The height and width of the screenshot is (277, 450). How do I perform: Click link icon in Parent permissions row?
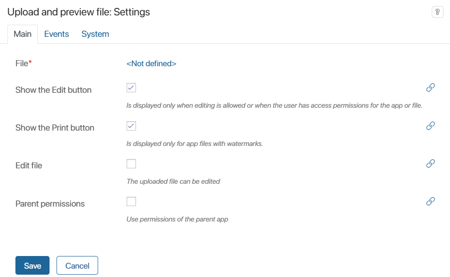click(x=430, y=201)
